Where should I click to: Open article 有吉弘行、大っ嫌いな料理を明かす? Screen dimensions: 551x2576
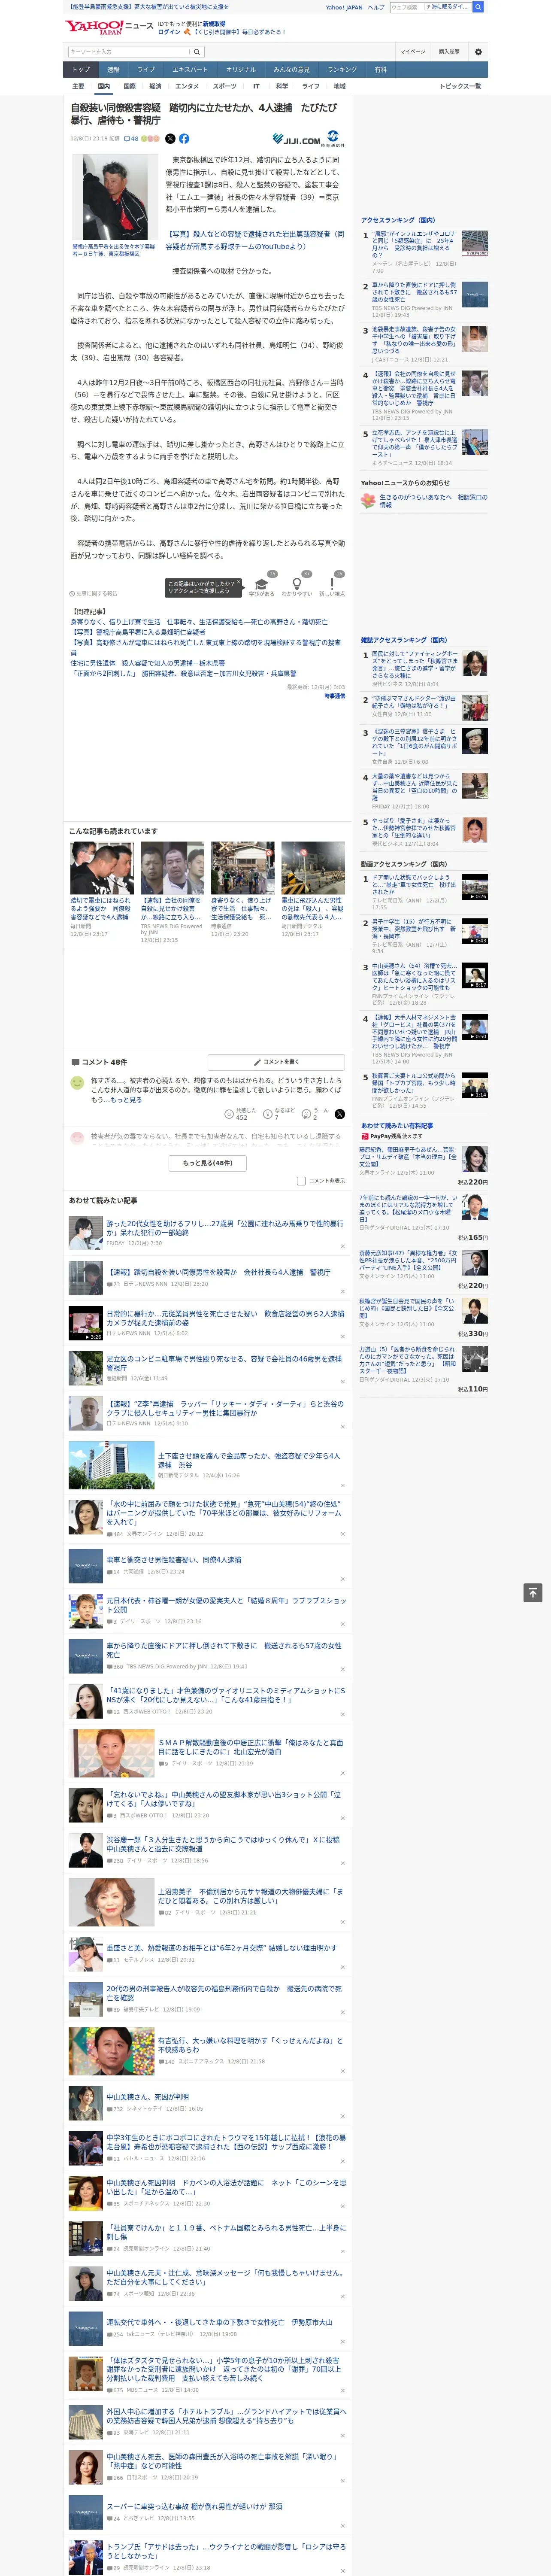(250, 2045)
